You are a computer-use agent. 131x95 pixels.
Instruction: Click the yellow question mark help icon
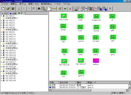(110, 9)
